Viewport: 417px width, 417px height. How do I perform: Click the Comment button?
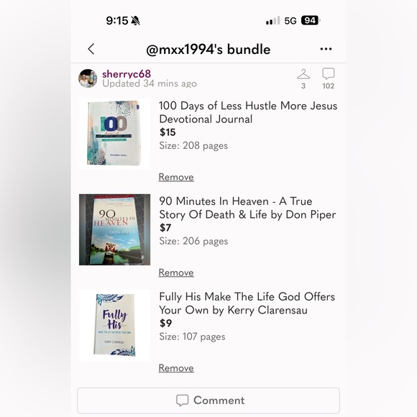tap(208, 400)
